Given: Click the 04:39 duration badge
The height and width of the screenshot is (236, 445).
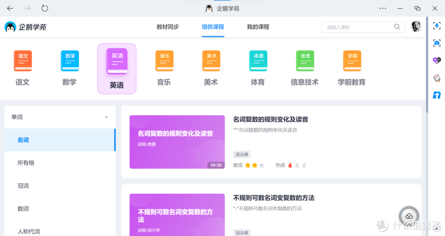Looking at the screenshot, I should [216, 165].
